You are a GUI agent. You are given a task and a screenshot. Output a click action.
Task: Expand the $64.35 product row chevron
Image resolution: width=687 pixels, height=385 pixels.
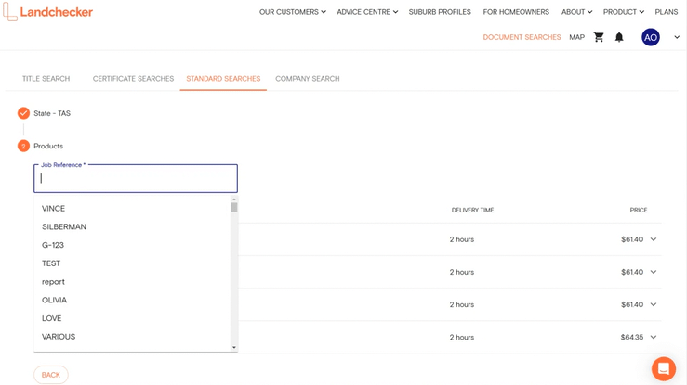[654, 337]
